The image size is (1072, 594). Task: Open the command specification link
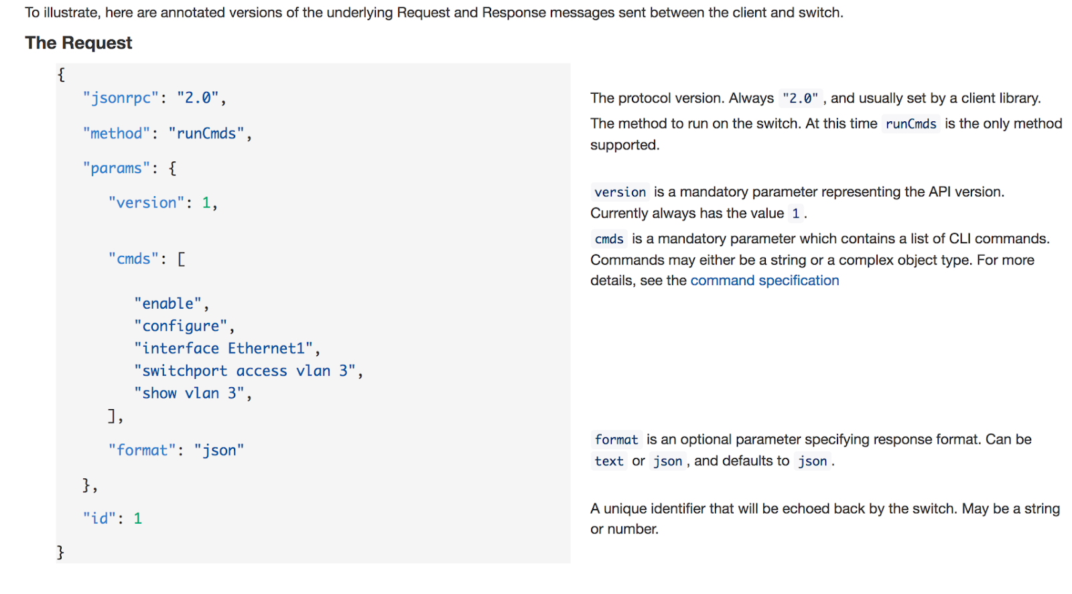pos(764,281)
